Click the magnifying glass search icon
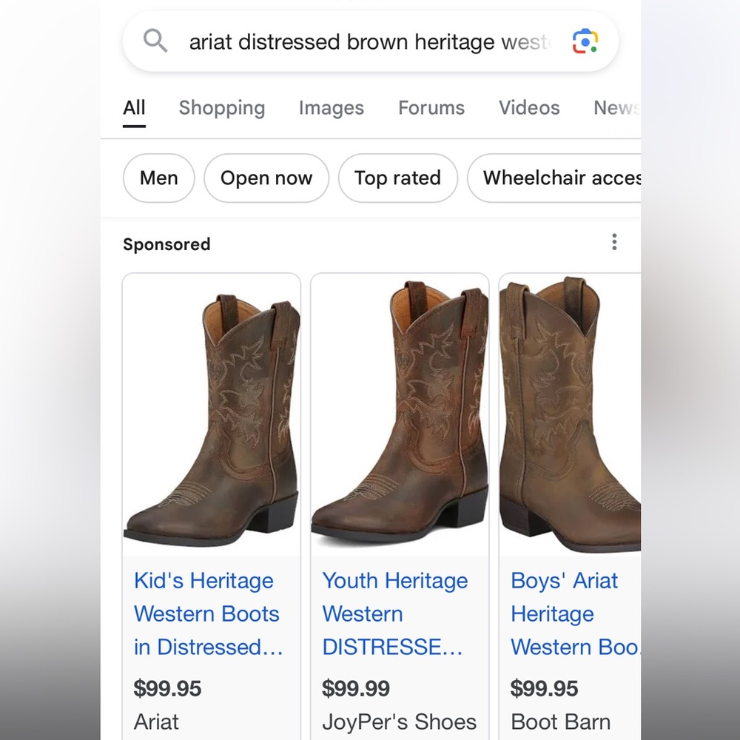This screenshot has width=740, height=740. [x=155, y=41]
